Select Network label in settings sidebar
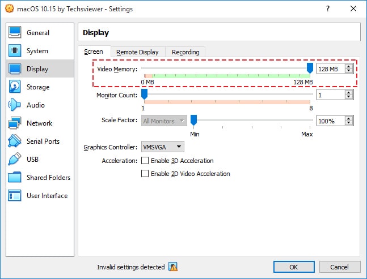 pos(40,123)
